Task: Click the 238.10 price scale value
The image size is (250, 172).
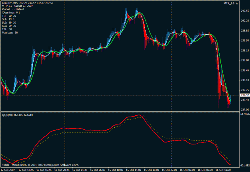Action: [245, 80]
